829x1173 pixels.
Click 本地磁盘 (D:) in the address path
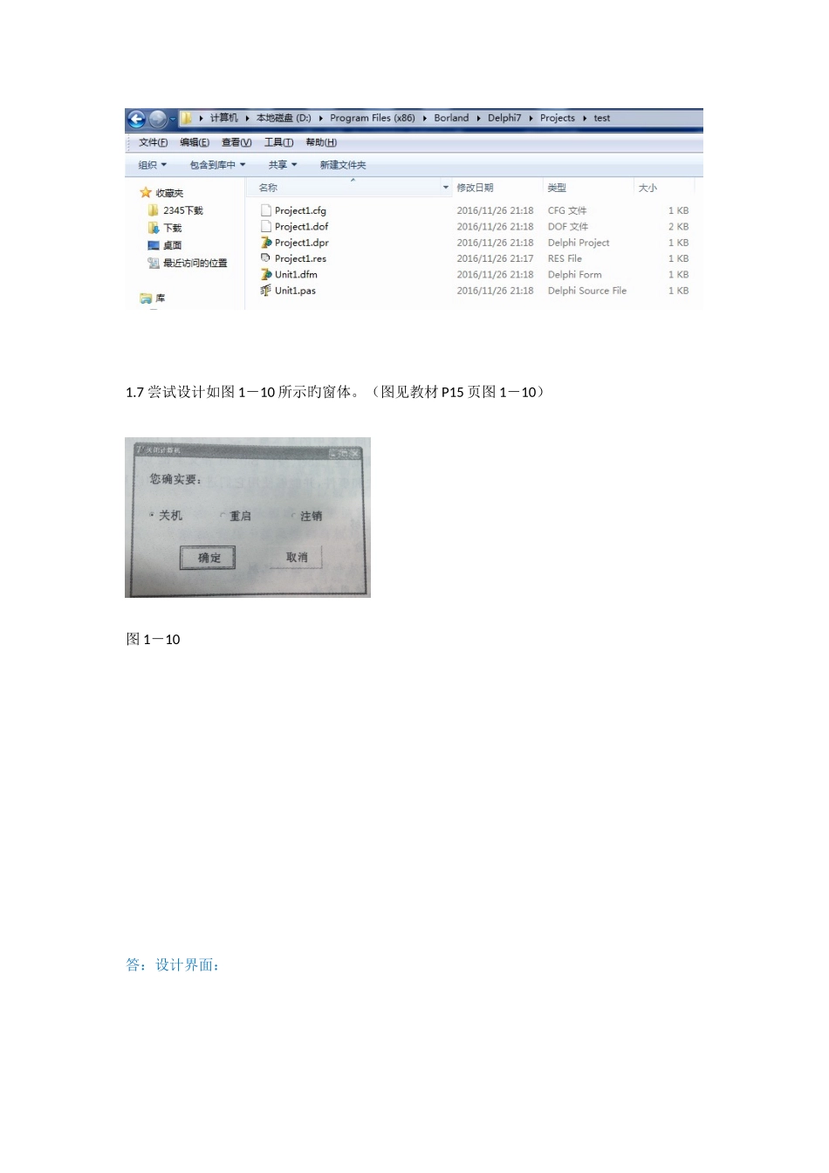pyautogui.click(x=284, y=119)
